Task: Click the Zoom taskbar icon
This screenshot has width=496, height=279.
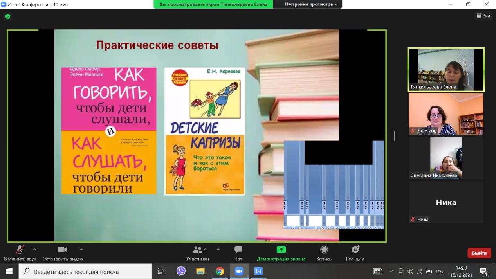Action: coord(239,271)
